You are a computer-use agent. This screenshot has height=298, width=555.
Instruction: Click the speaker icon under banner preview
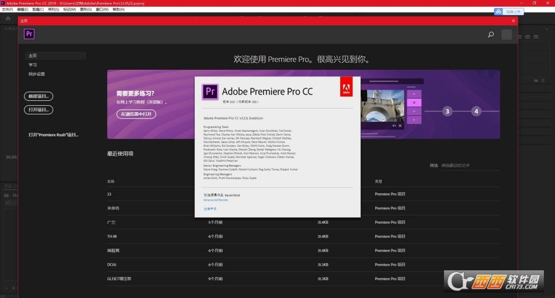click(x=394, y=126)
